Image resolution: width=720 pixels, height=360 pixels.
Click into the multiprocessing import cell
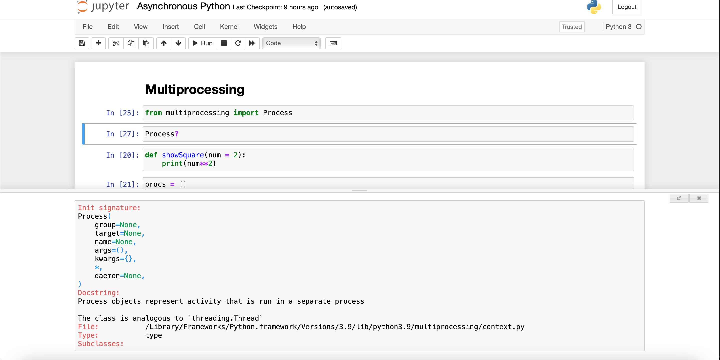point(388,113)
